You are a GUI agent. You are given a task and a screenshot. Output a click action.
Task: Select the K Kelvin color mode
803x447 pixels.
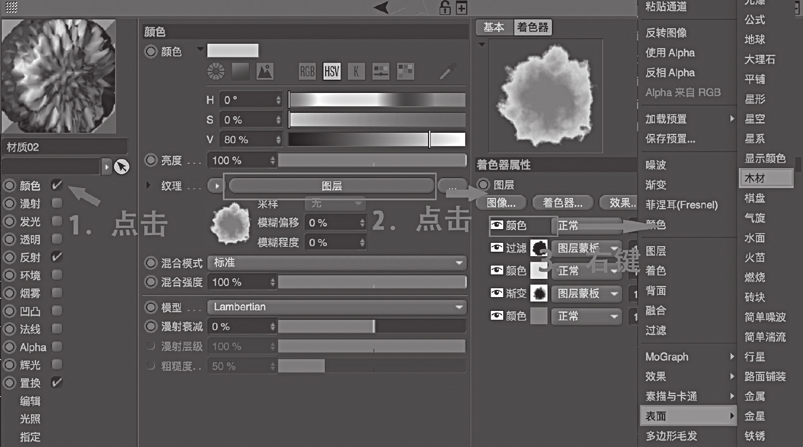(356, 71)
